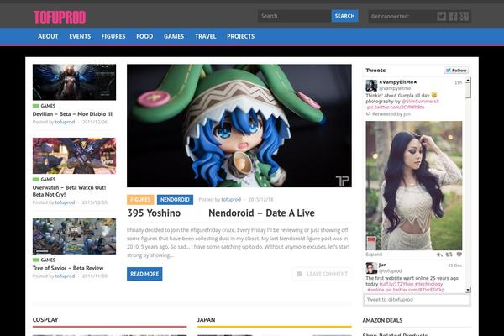Click the Tweet to @tofuprod field
This screenshot has height=336, width=504.
click(417, 300)
